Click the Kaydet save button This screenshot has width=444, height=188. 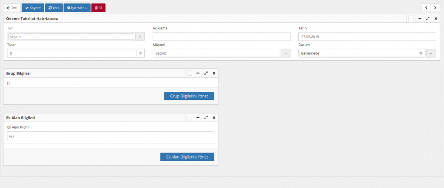(x=33, y=8)
